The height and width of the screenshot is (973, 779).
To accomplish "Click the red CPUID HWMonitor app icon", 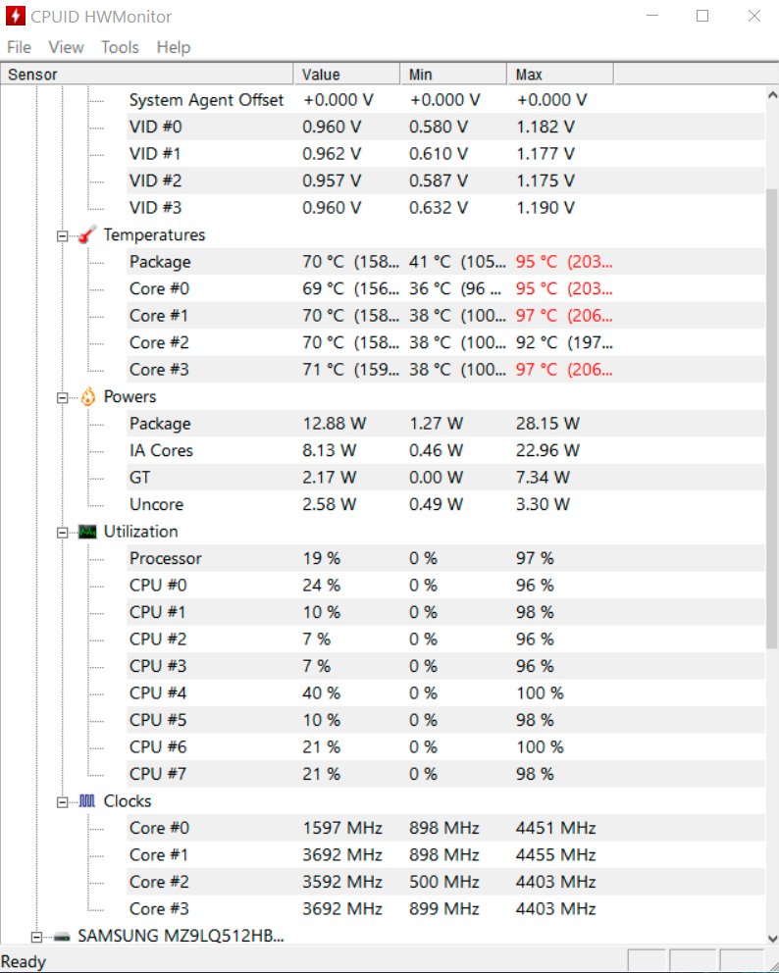I will click(x=15, y=16).
